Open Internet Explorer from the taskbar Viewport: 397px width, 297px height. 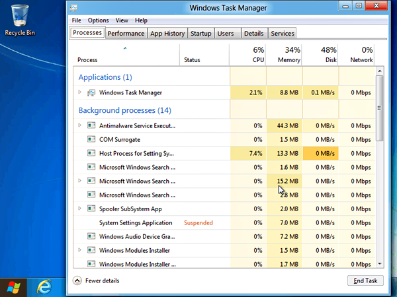45,287
